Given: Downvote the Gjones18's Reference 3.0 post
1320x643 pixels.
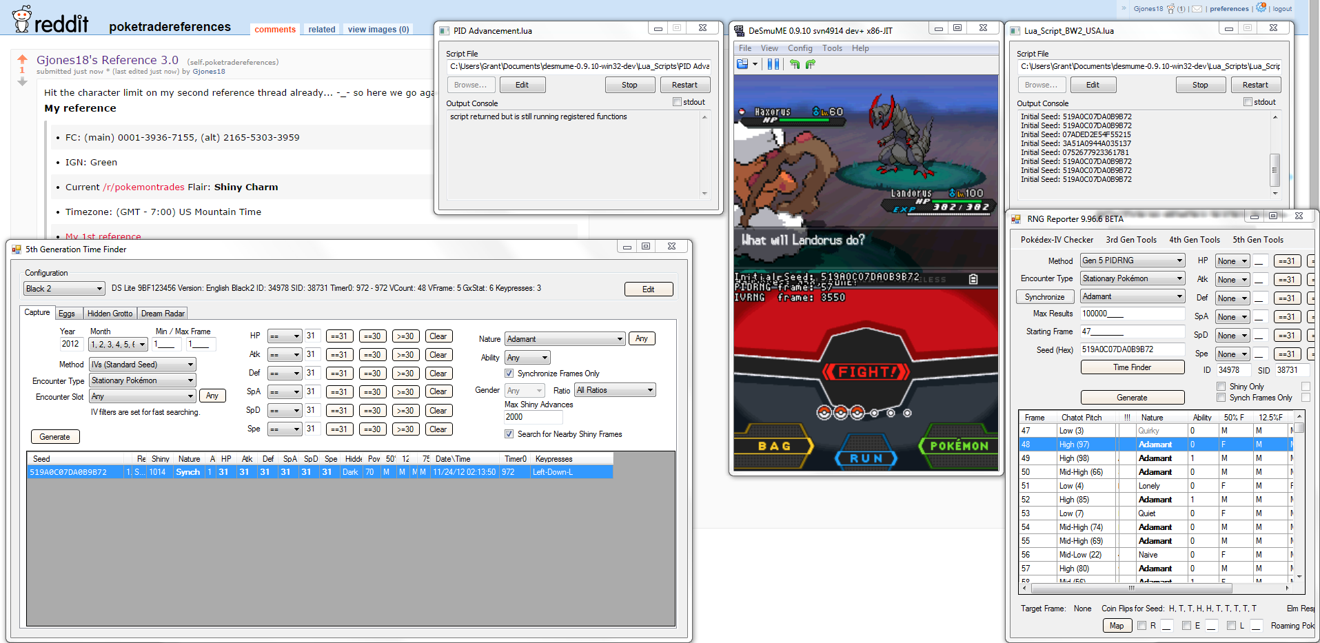Looking at the screenshot, I should 22,81.
